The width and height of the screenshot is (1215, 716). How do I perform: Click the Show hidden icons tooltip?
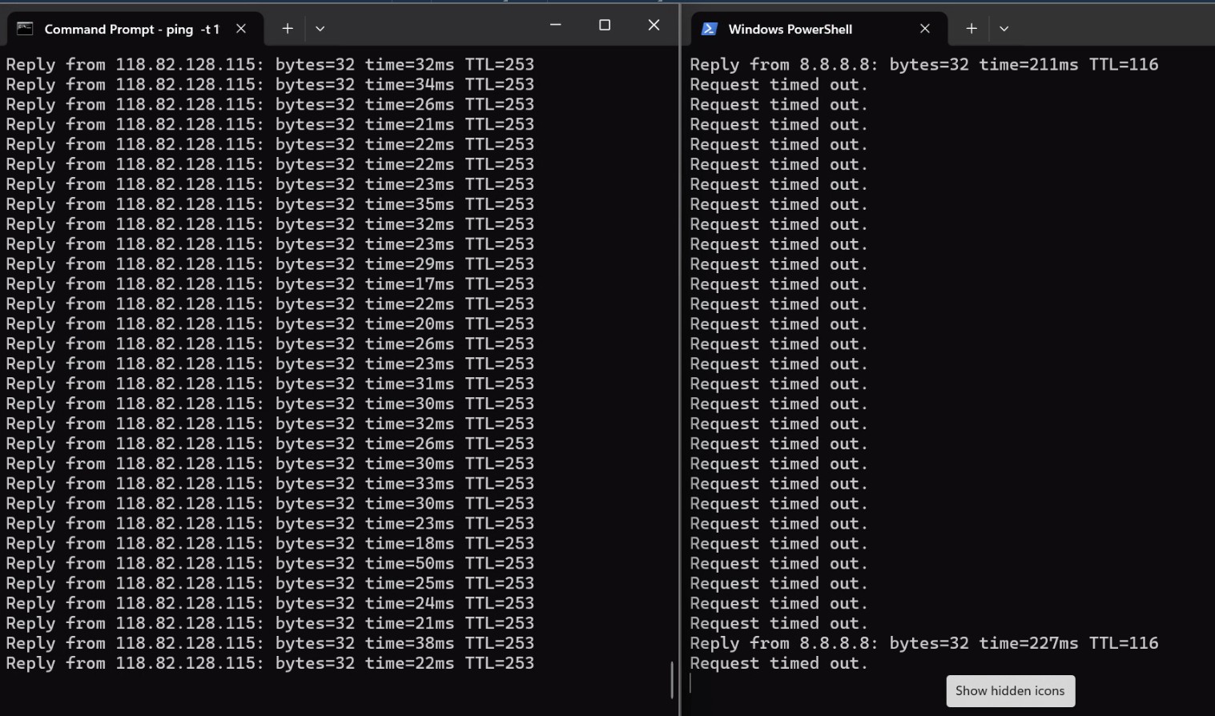(1010, 691)
